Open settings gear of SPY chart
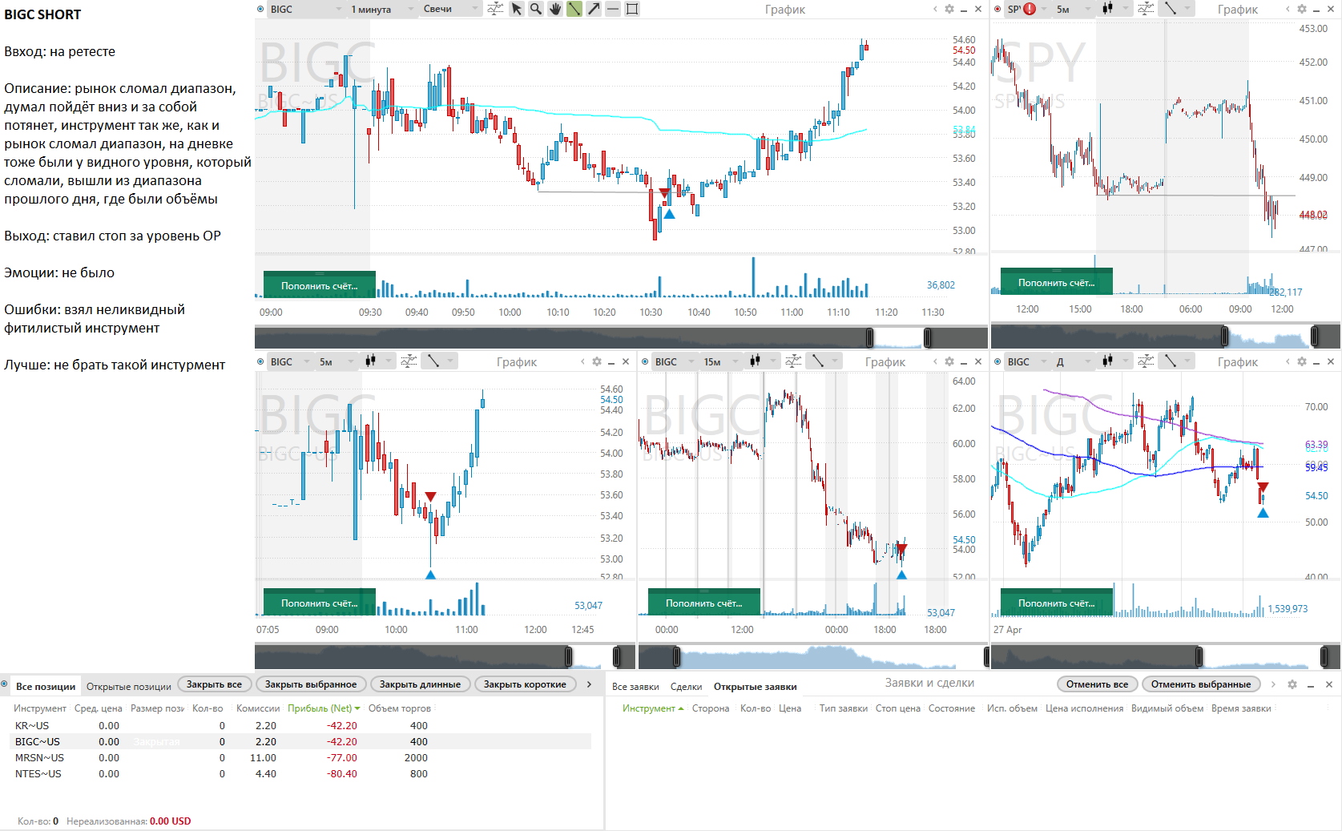Viewport: 1342px width, 831px height. 1302,9
